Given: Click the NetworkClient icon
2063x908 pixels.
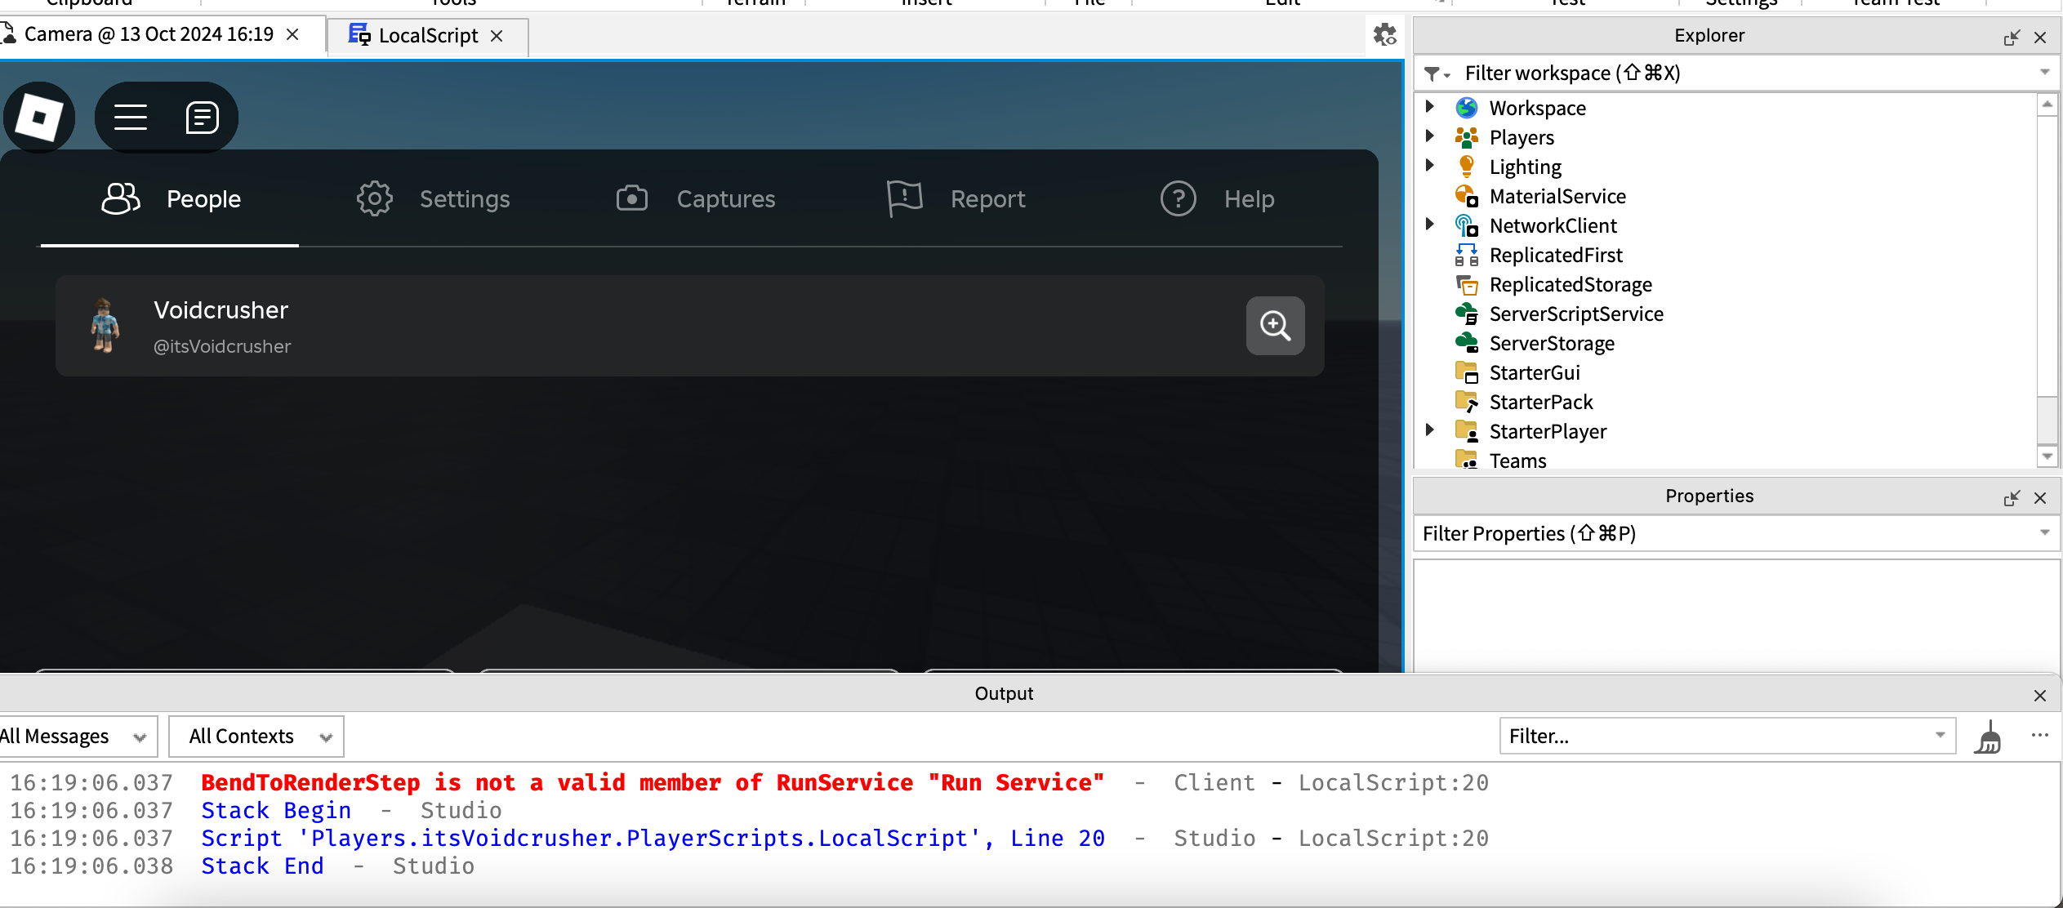Looking at the screenshot, I should point(1467,225).
